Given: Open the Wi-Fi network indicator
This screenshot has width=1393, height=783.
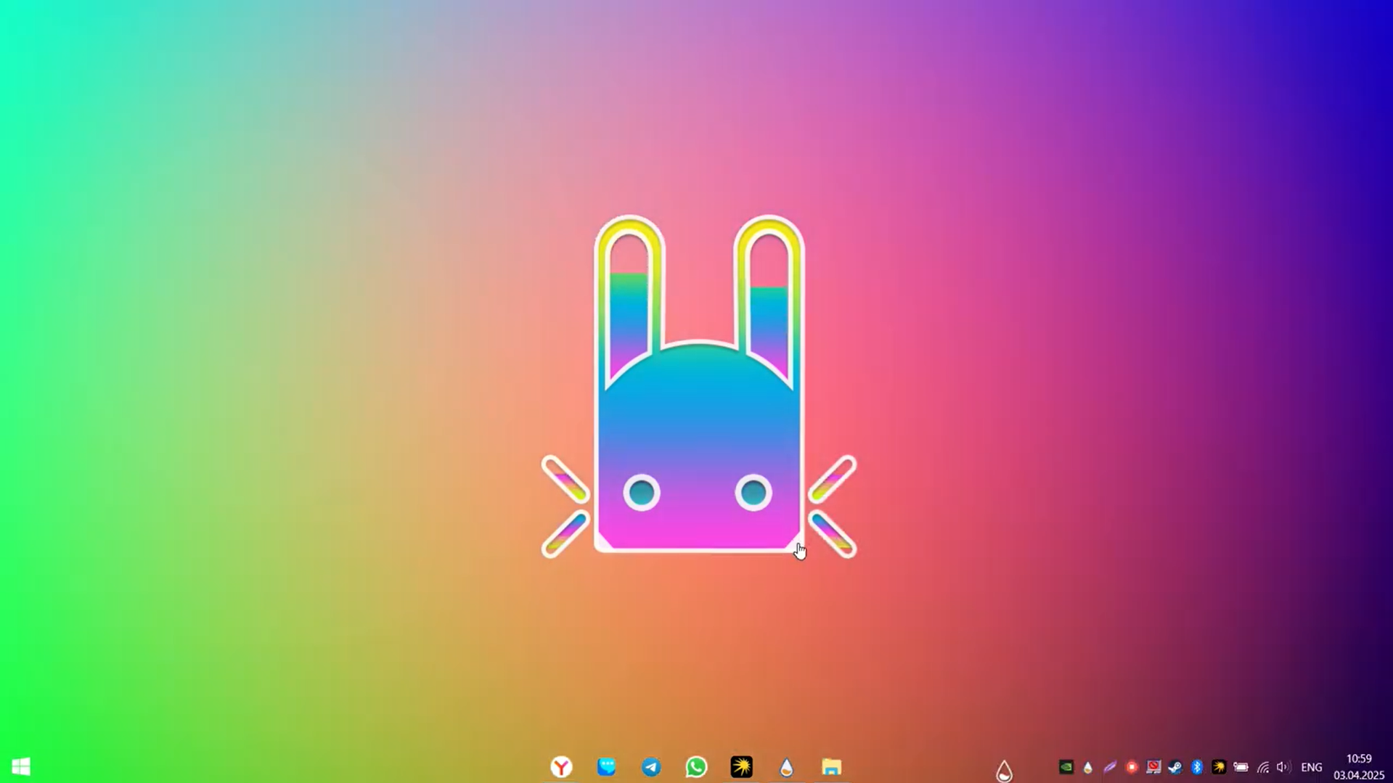Looking at the screenshot, I should click(x=1263, y=767).
